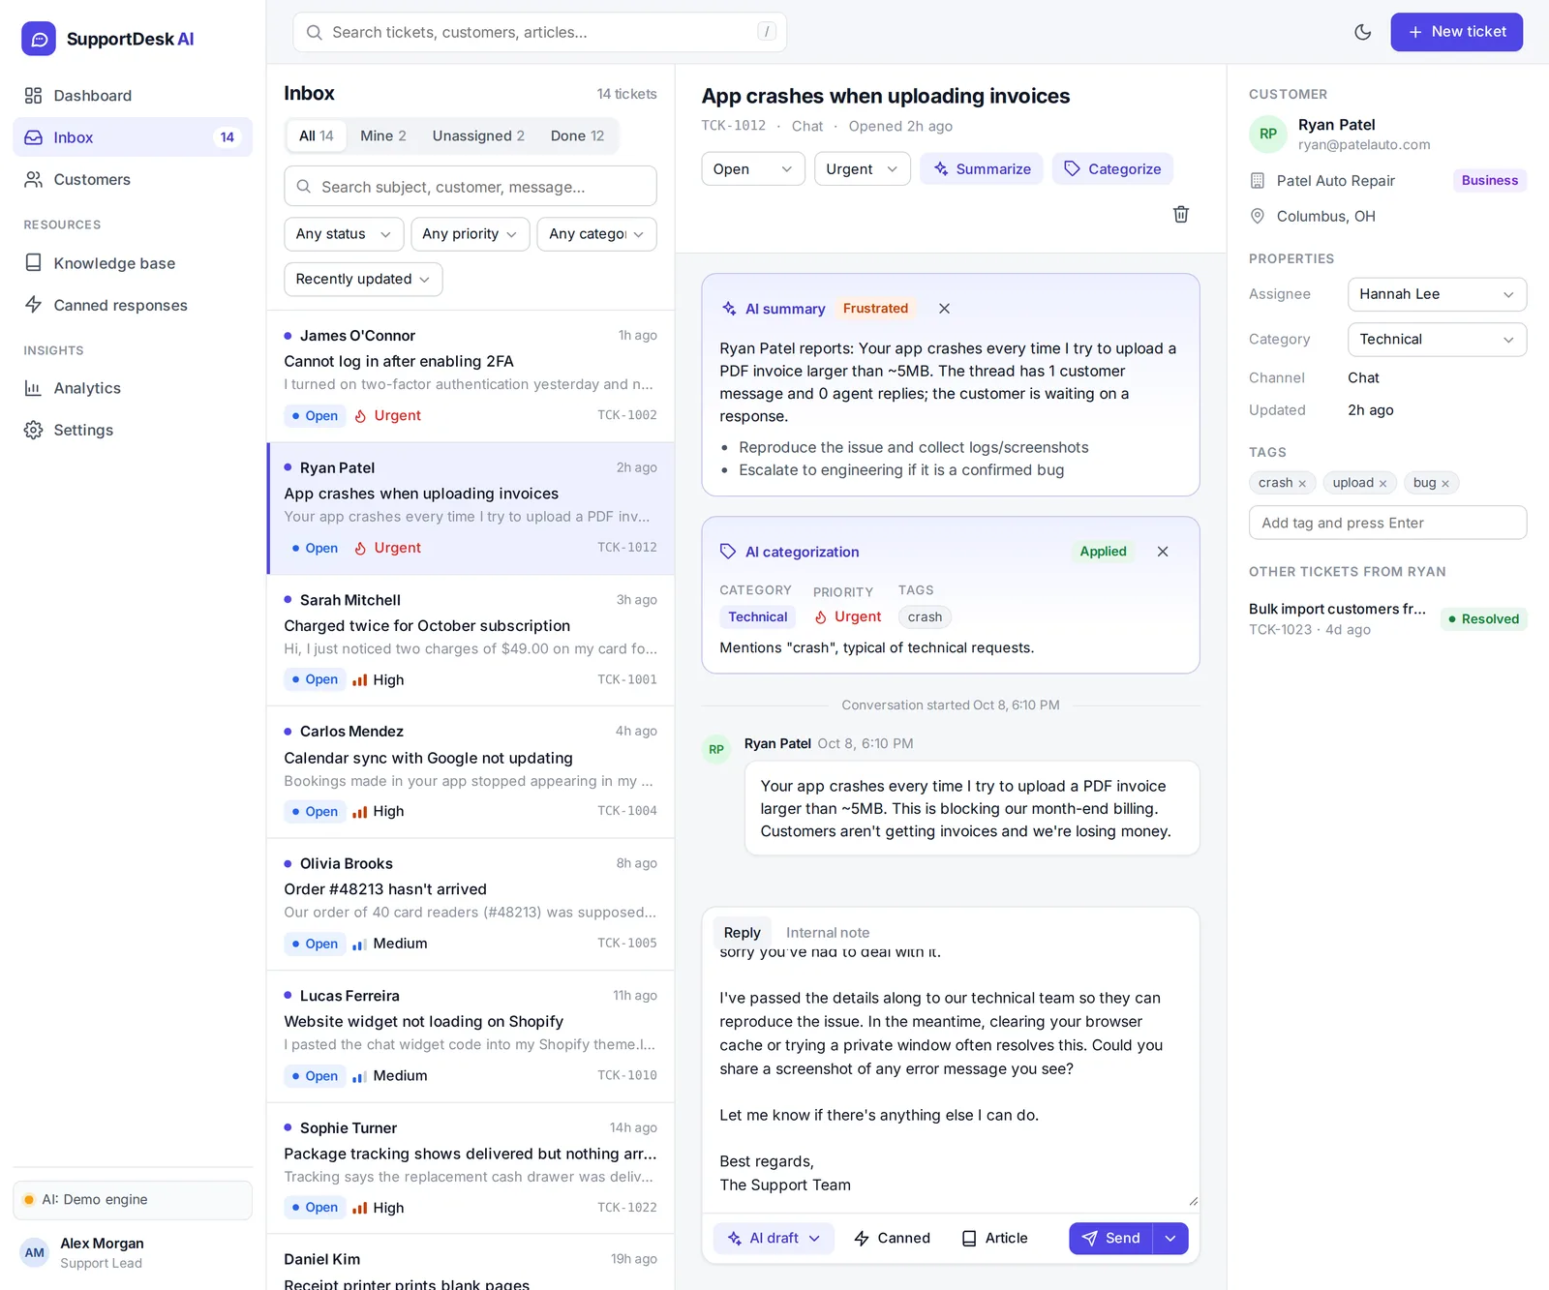The width and height of the screenshot is (1549, 1290).
Task: Open Sarah Mitchell charged twice ticket
Action: (x=471, y=640)
